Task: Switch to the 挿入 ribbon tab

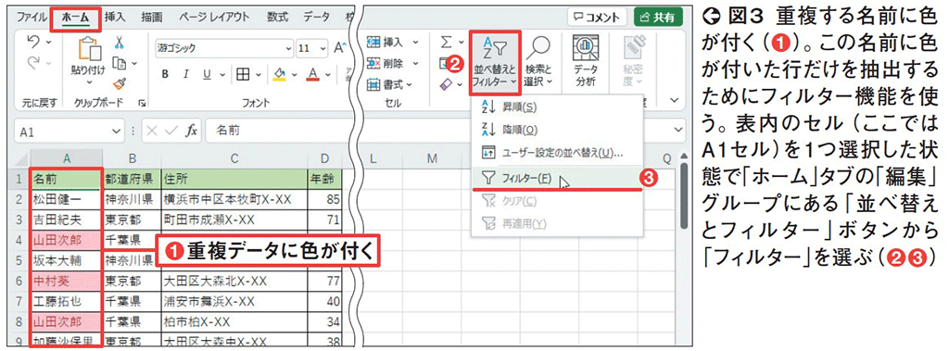Action: 115,18
